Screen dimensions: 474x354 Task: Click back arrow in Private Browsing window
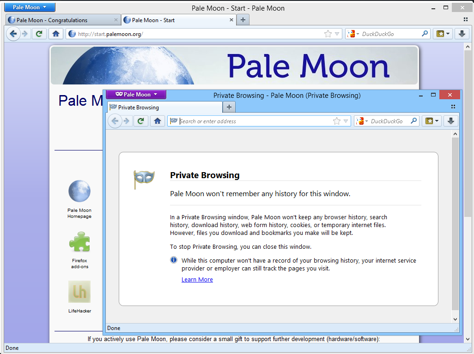(x=115, y=121)
